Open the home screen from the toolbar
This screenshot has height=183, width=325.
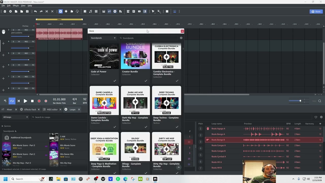5,11
